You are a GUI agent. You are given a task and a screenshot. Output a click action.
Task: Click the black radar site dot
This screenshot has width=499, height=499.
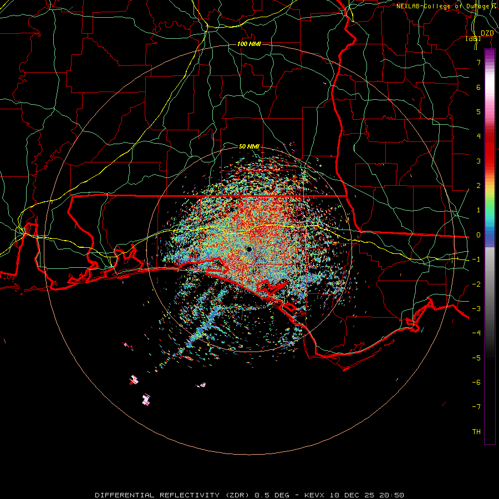coord(249,249)
